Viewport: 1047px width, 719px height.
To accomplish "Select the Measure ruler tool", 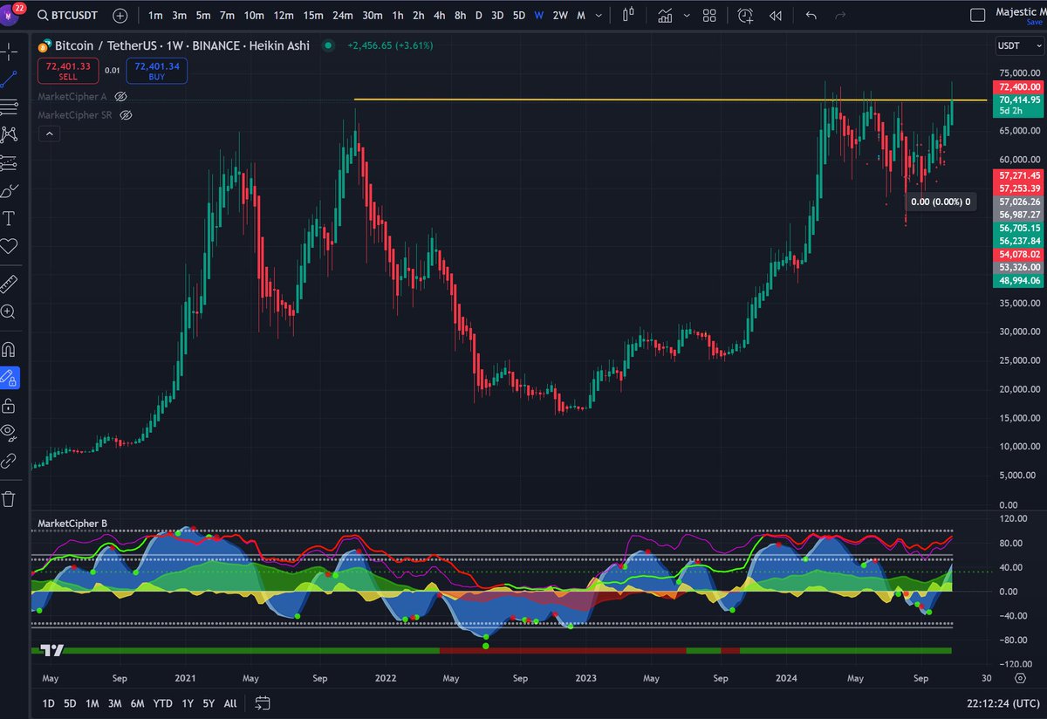I will [x=10, y=283].
